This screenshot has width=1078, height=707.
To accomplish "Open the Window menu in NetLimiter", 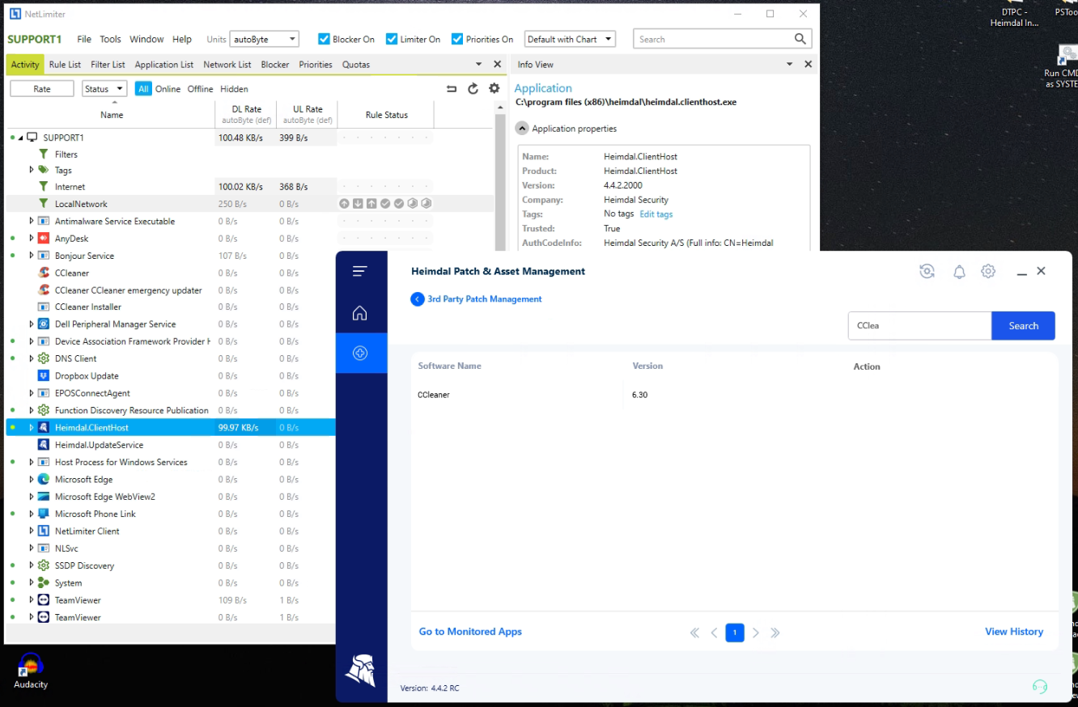I will click(146, 39).
